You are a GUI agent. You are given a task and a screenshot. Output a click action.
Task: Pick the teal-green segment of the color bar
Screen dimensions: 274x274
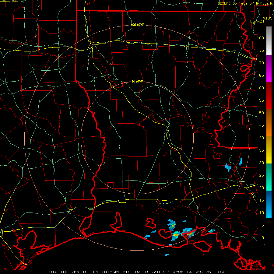(269, 177)
